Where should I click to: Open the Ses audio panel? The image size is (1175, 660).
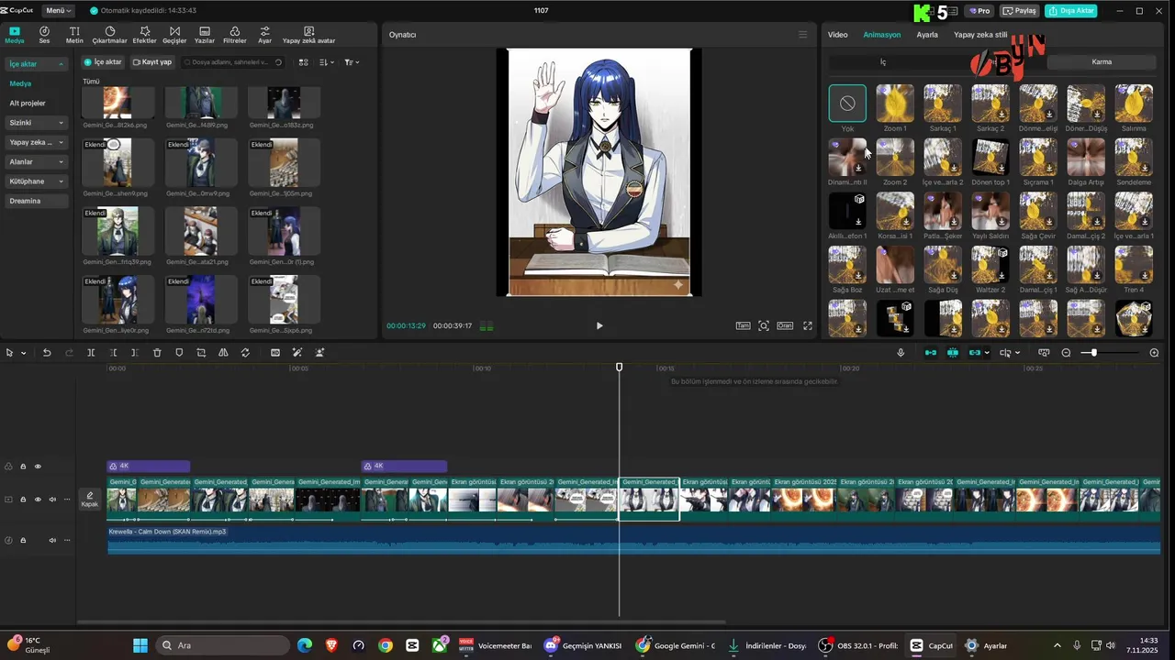click(x=44, y=35)
